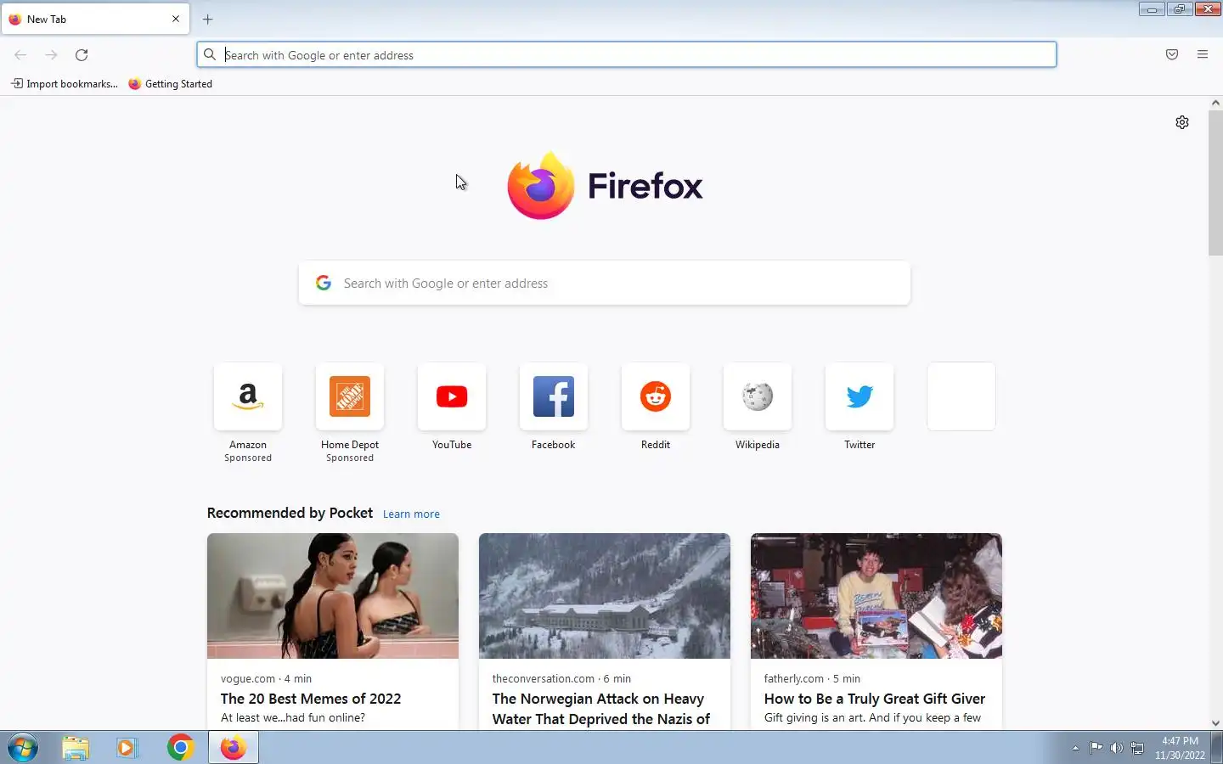Image resolution: width=1223 pixels, height=764 pixels.
Task: Click the Firefox logo on page
Action: click(605, 185)
